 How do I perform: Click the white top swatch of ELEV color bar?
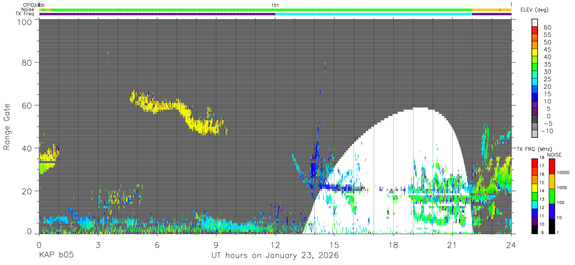point(535,22)
